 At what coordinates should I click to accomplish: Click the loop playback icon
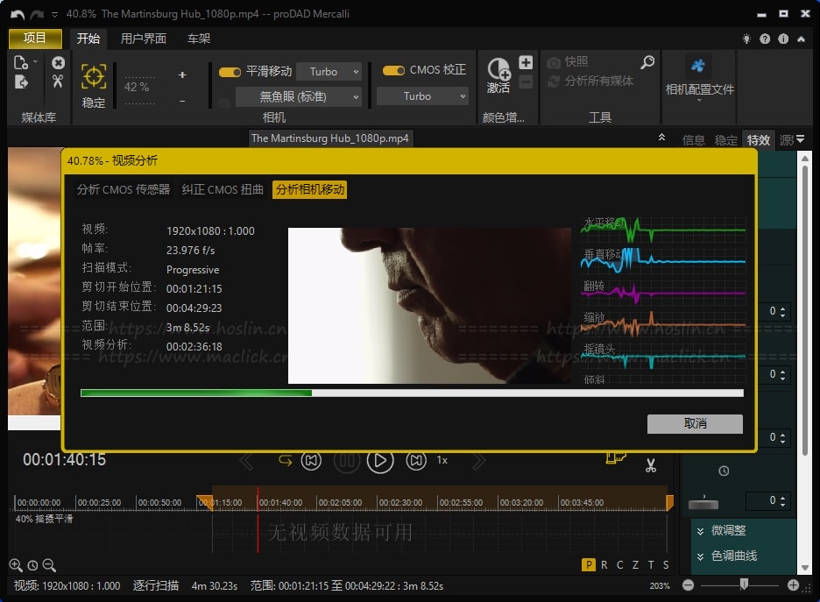coord(285,461)
